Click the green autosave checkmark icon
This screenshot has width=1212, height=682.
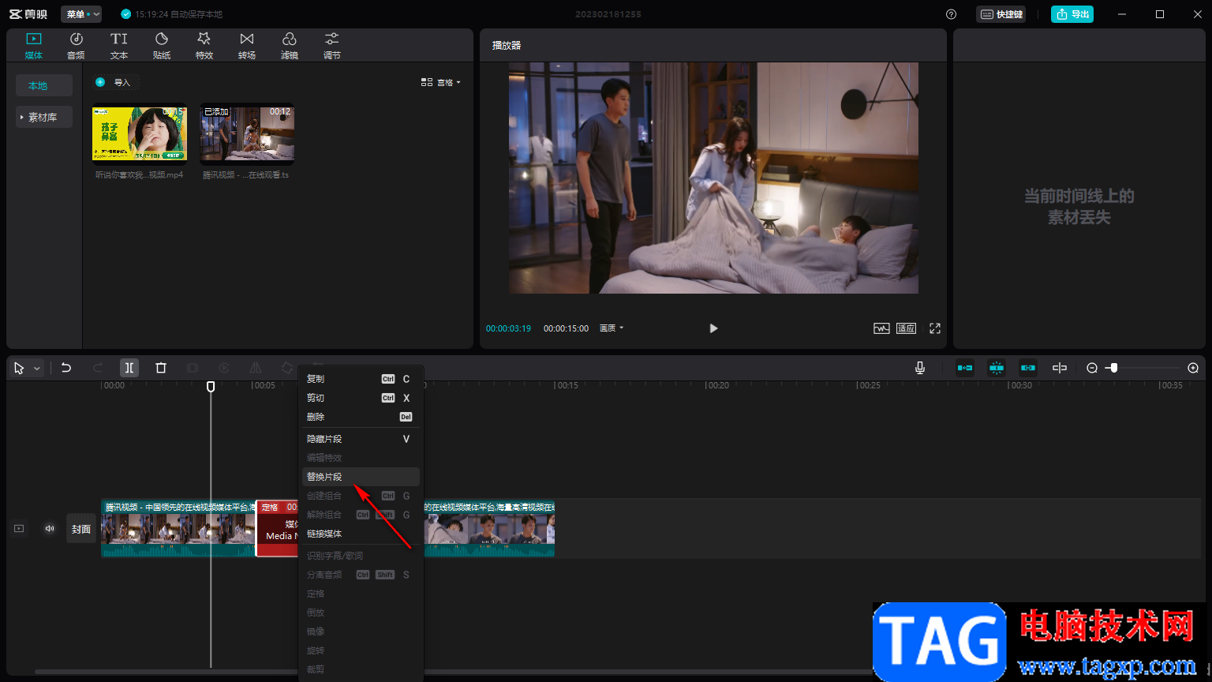(x=125, y=14)
